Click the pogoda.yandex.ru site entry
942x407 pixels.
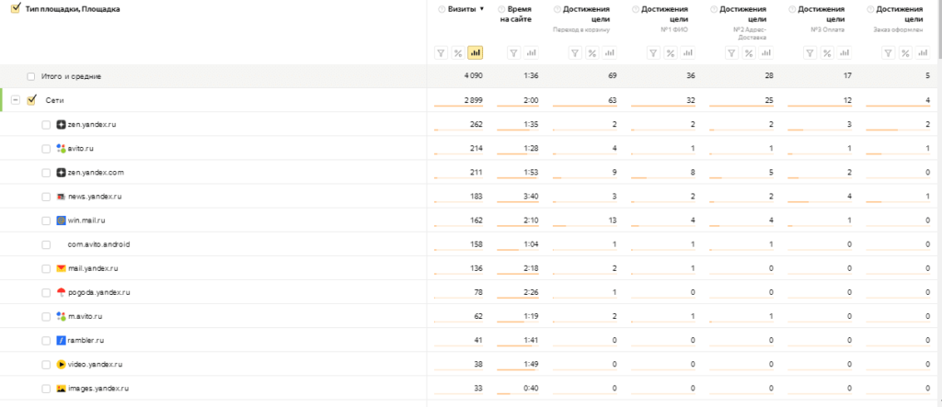pyautogui.click(x=98, y=292)
